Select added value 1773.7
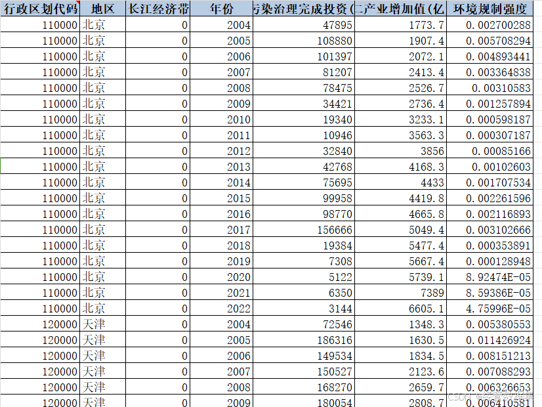 pos(401,24)
